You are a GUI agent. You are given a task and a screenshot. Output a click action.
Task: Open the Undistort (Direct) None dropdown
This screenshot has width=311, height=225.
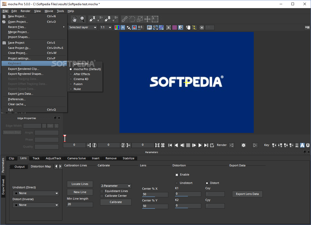tap(36, 193)
